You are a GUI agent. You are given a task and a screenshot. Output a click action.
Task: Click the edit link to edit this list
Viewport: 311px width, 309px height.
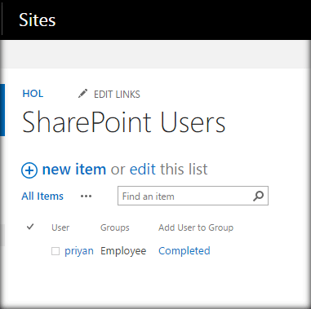tap(143, 169)
